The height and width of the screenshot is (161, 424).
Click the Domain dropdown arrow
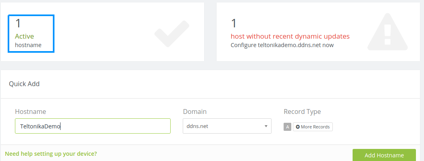pos(266,126)
